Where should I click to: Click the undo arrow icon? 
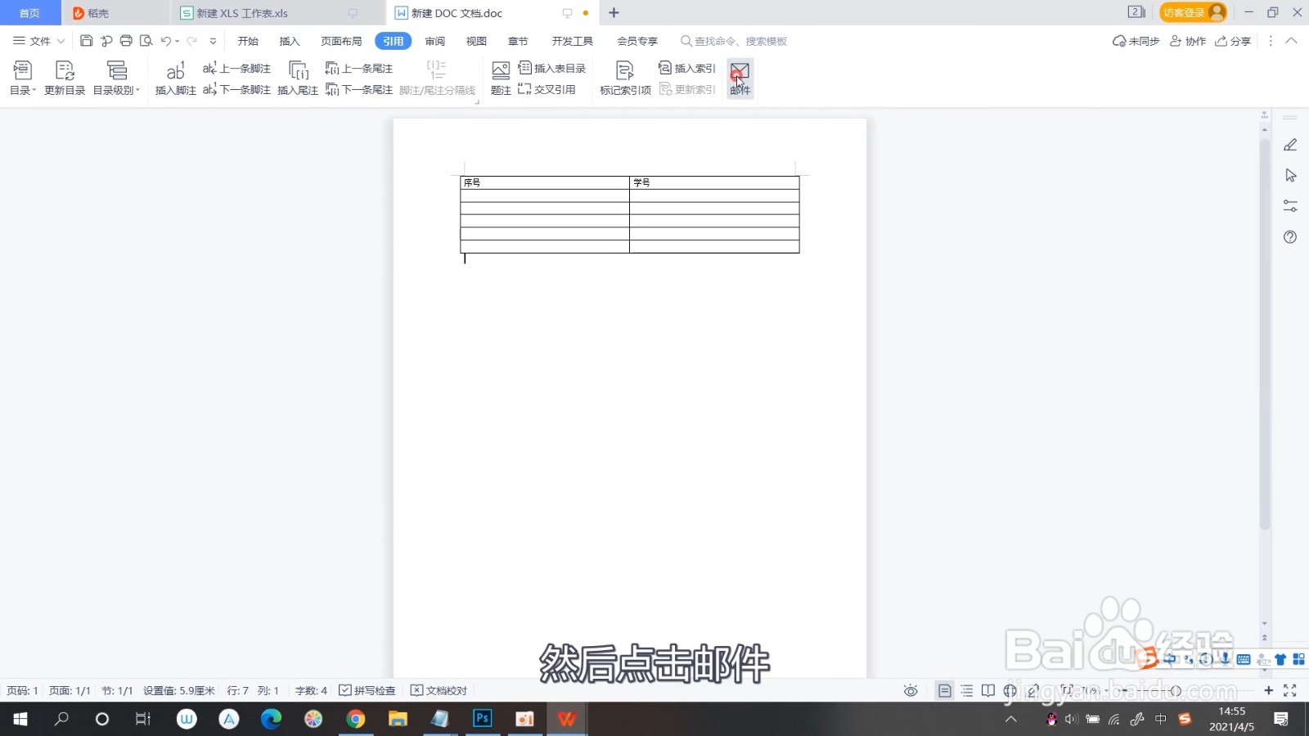point(166,41)
